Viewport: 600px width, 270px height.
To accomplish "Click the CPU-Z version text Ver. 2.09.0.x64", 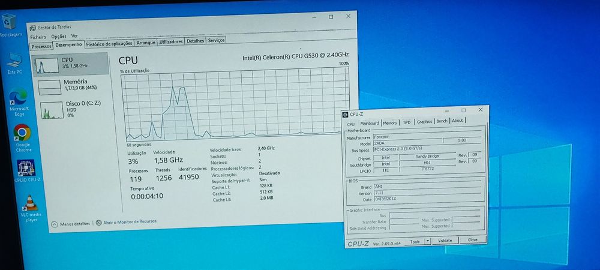I will [386, 243].
